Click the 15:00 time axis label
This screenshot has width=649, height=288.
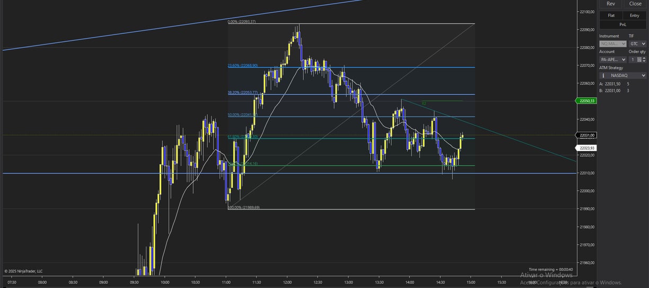(471, 282)
